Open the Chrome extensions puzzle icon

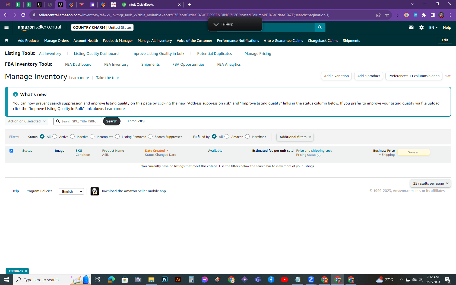pos(424,15)
